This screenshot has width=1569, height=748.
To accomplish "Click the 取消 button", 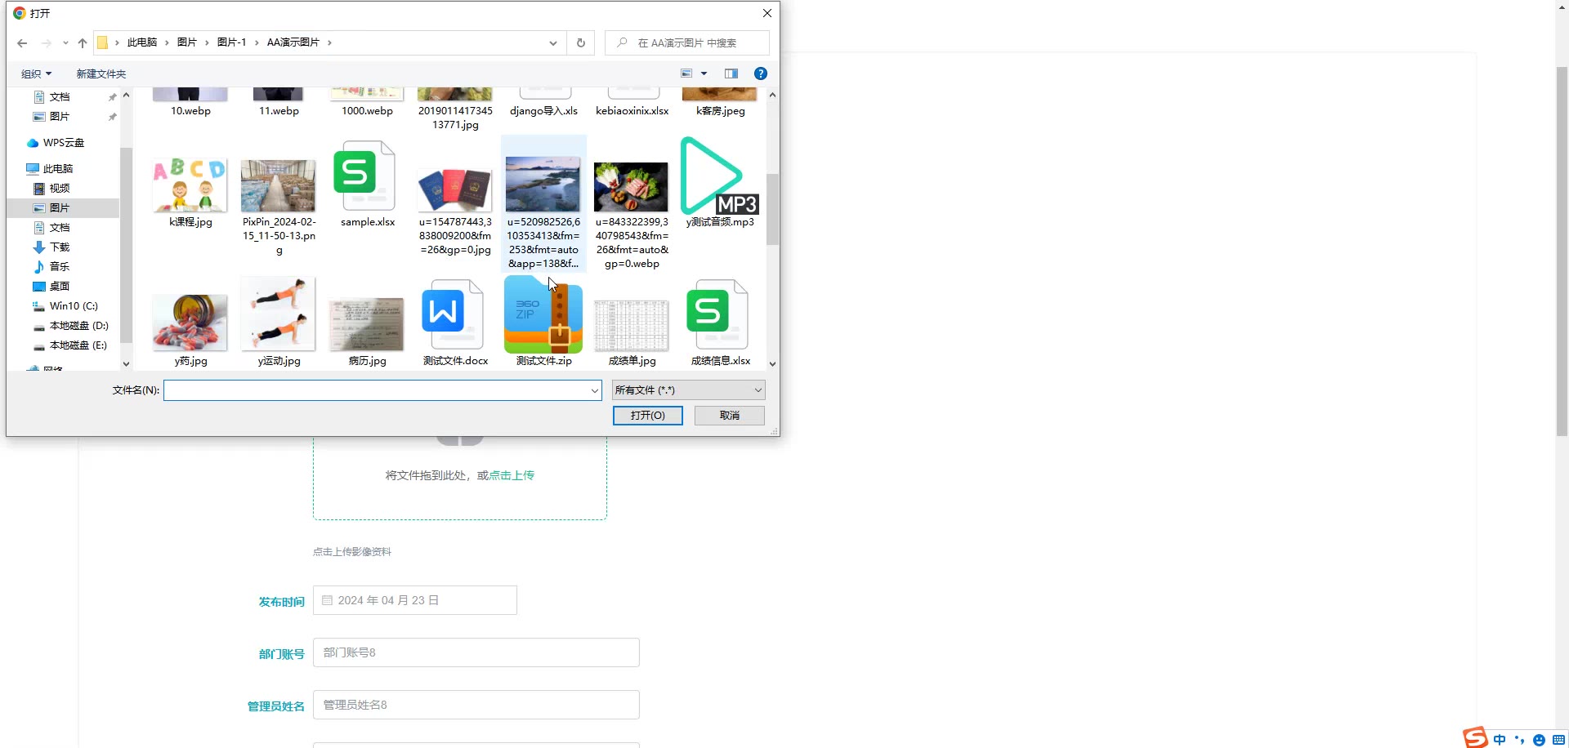I will tap(730, 416).
